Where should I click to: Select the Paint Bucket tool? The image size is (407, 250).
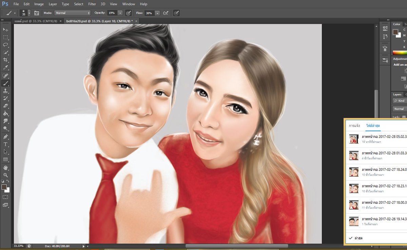coord(5,113)
